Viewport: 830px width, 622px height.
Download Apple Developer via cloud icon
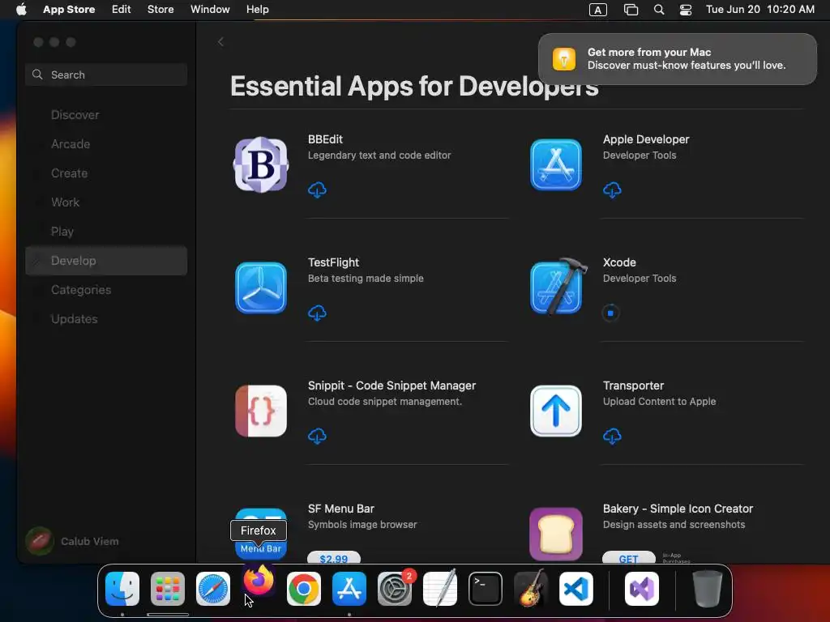click(612, 190)
